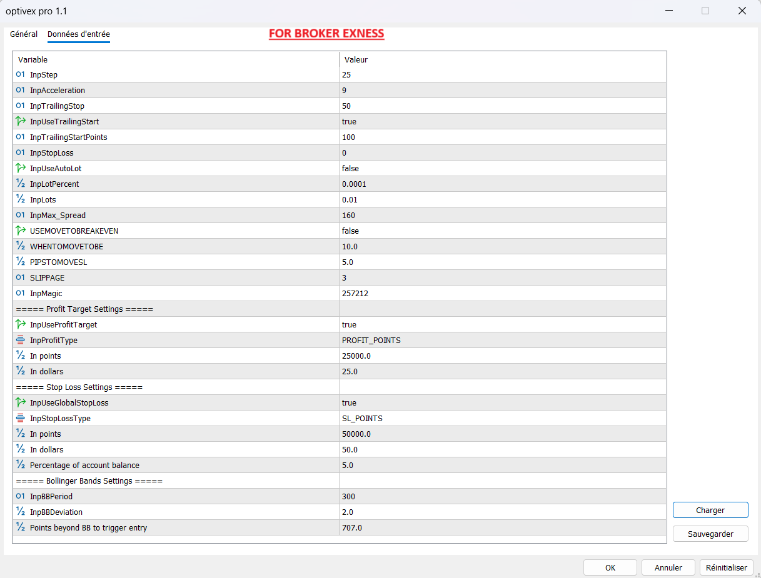Screen dimensions: 761x578
Task: Select the PIPSTOMOVESL variable name
Action: [x=59, y=262]
